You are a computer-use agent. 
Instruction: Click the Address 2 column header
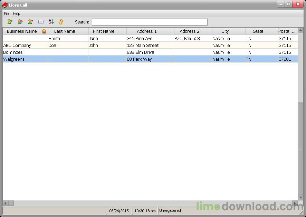click(x=193, y=31)
